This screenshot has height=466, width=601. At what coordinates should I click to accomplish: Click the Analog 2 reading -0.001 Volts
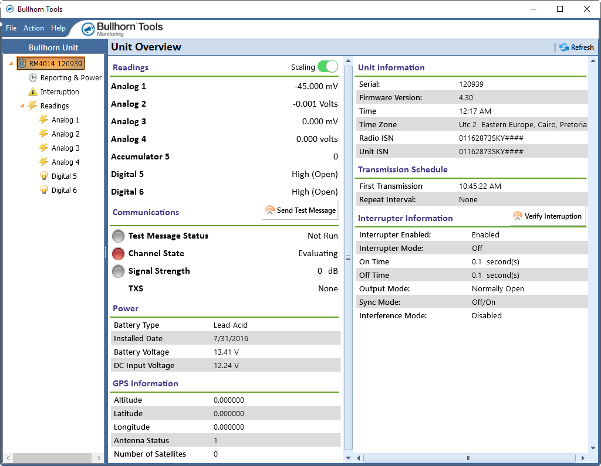[315, 104]
